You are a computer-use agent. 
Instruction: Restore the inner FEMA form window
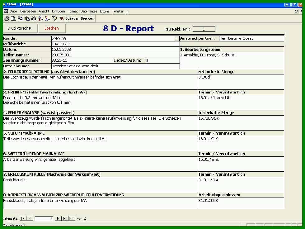pyautogui.click(x=296, y=11)
